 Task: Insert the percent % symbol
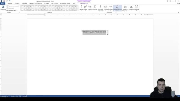[44, 9]
